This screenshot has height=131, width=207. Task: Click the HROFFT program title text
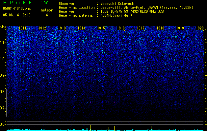[x=20, y=3]
